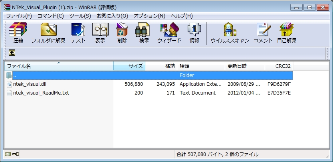Click CRC value E7D35F7E
The image size is (333, 162).
coord(279,93)
